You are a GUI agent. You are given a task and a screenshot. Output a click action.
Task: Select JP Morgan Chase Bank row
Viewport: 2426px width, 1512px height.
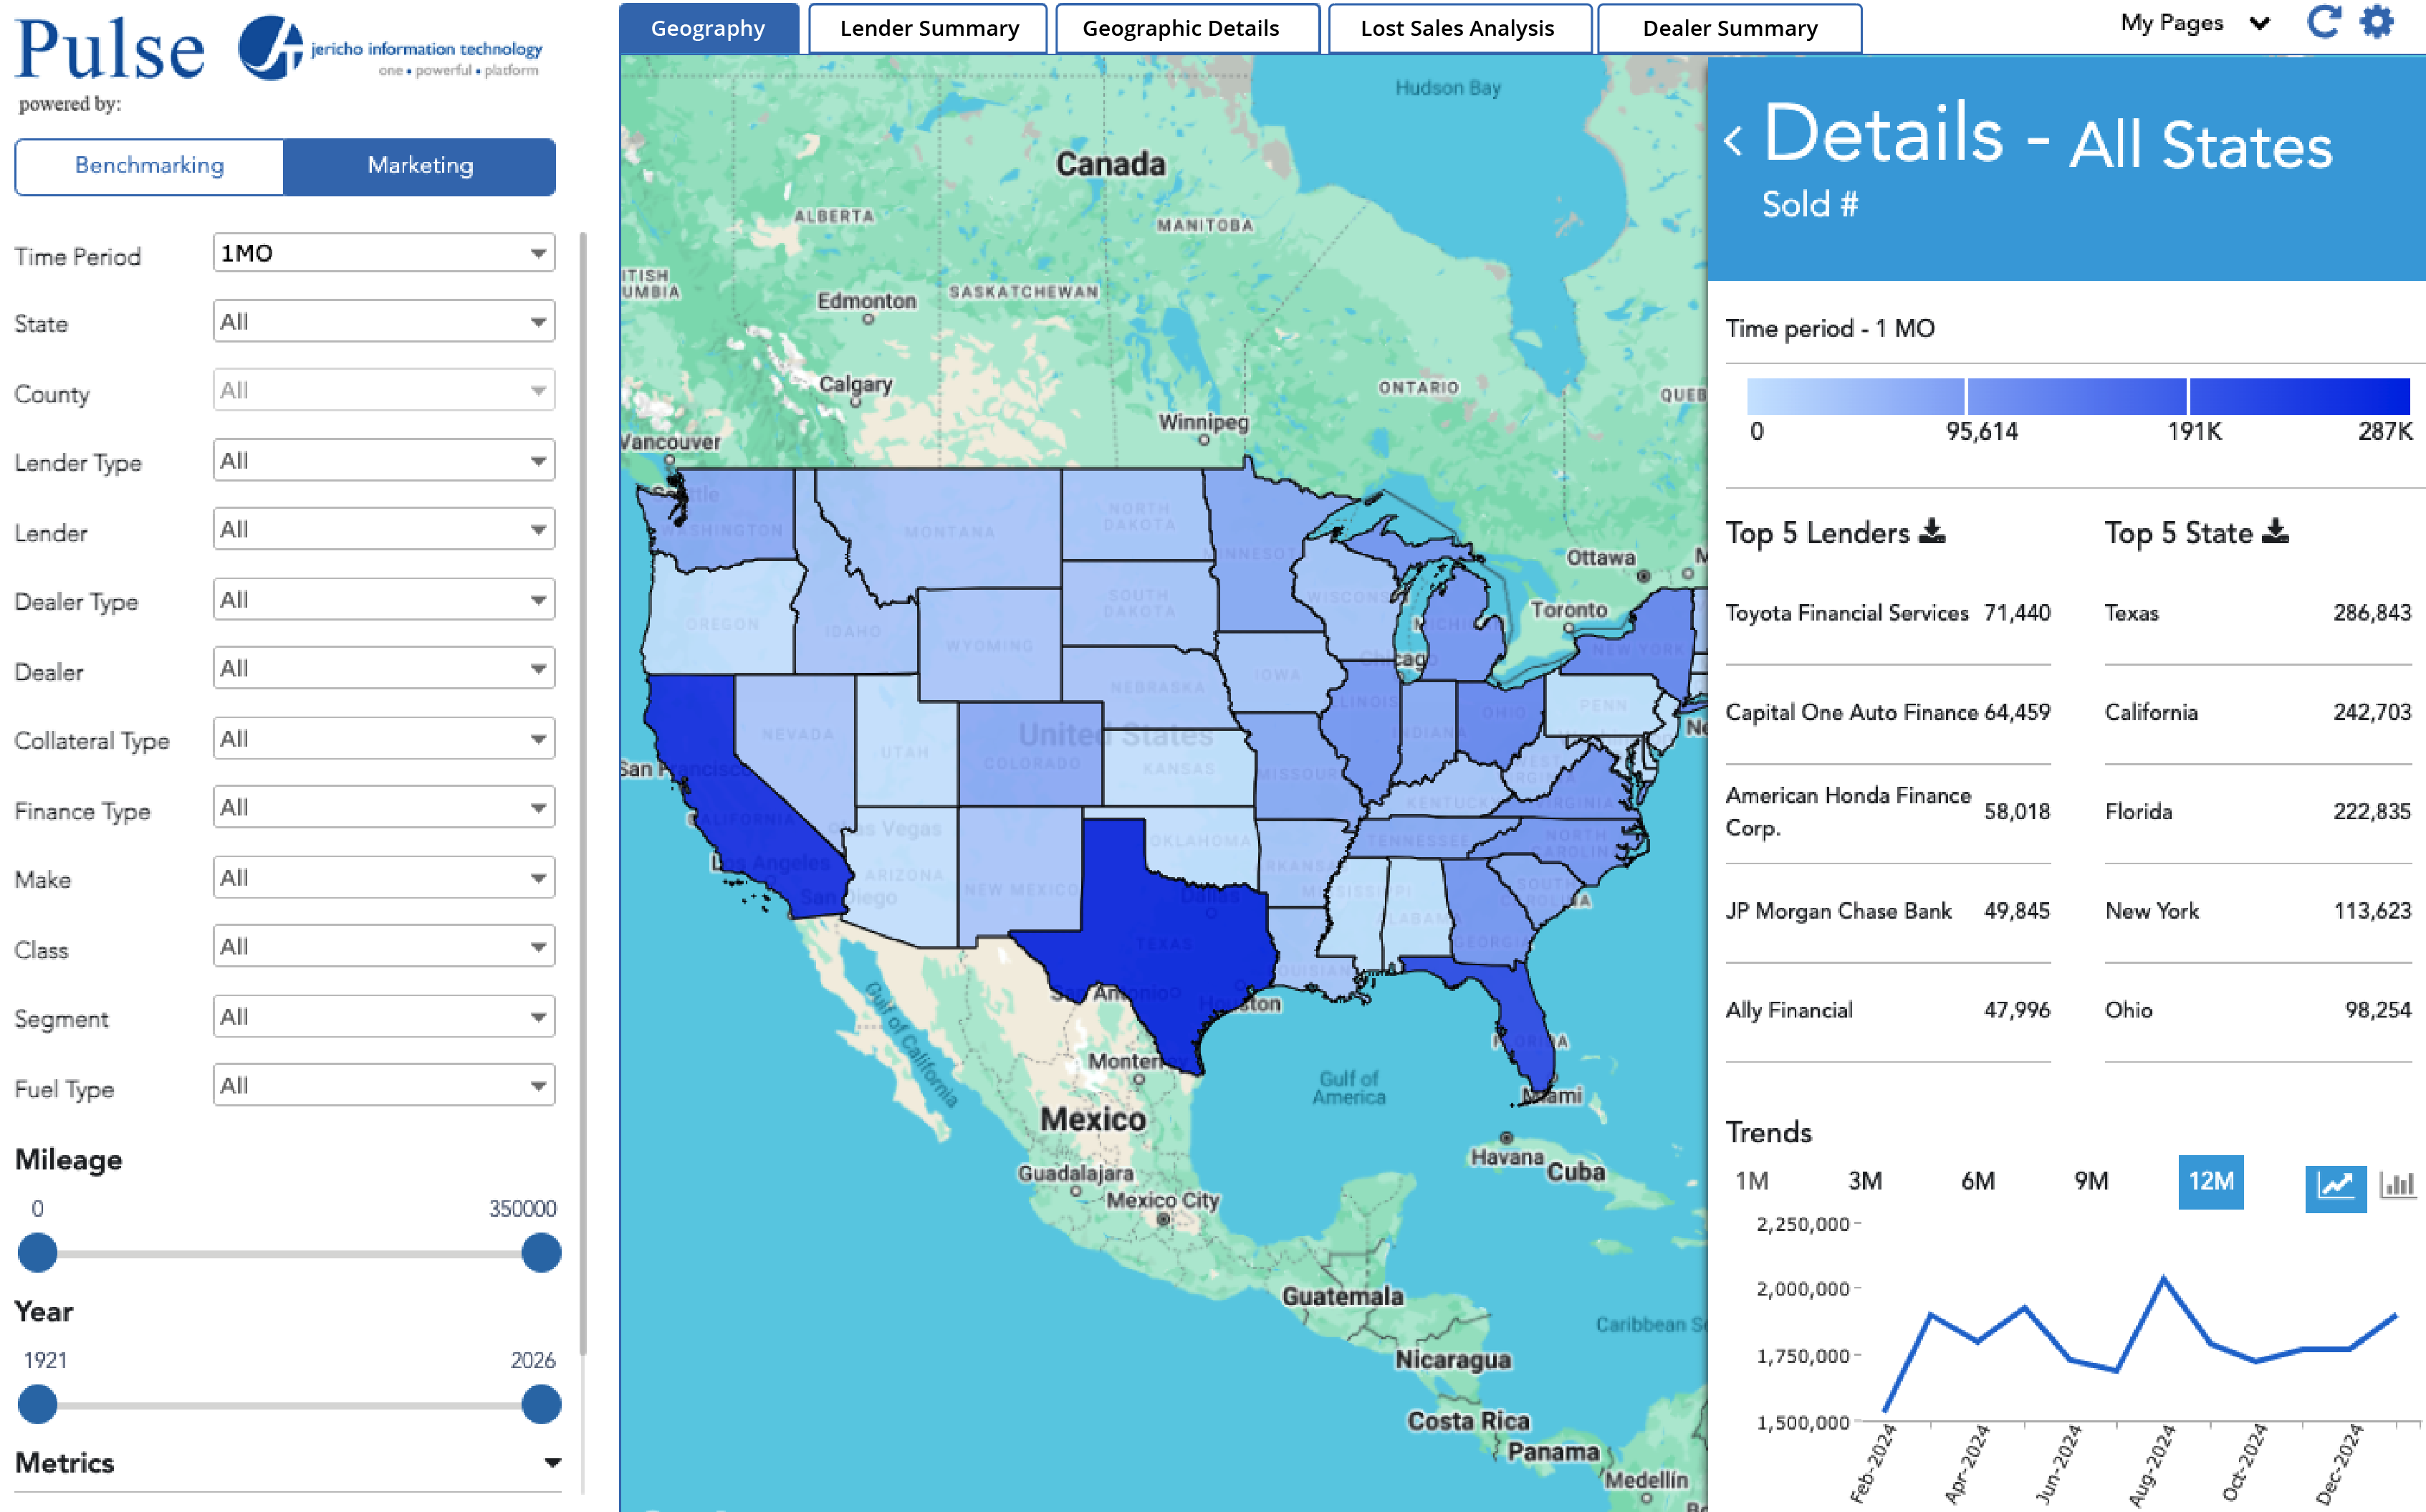(x=1887, y=911)
